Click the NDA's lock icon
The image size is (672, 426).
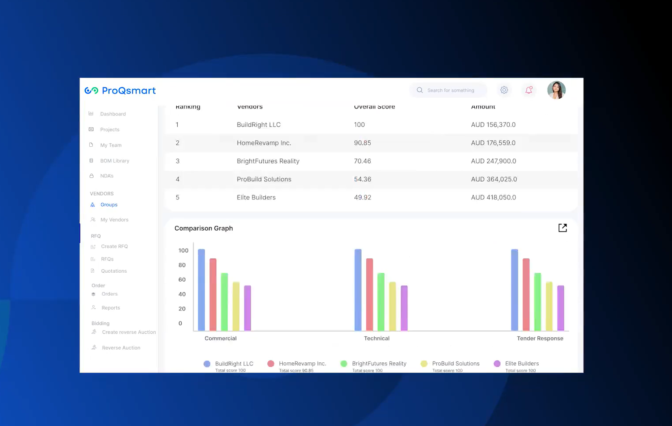[91, 176]
